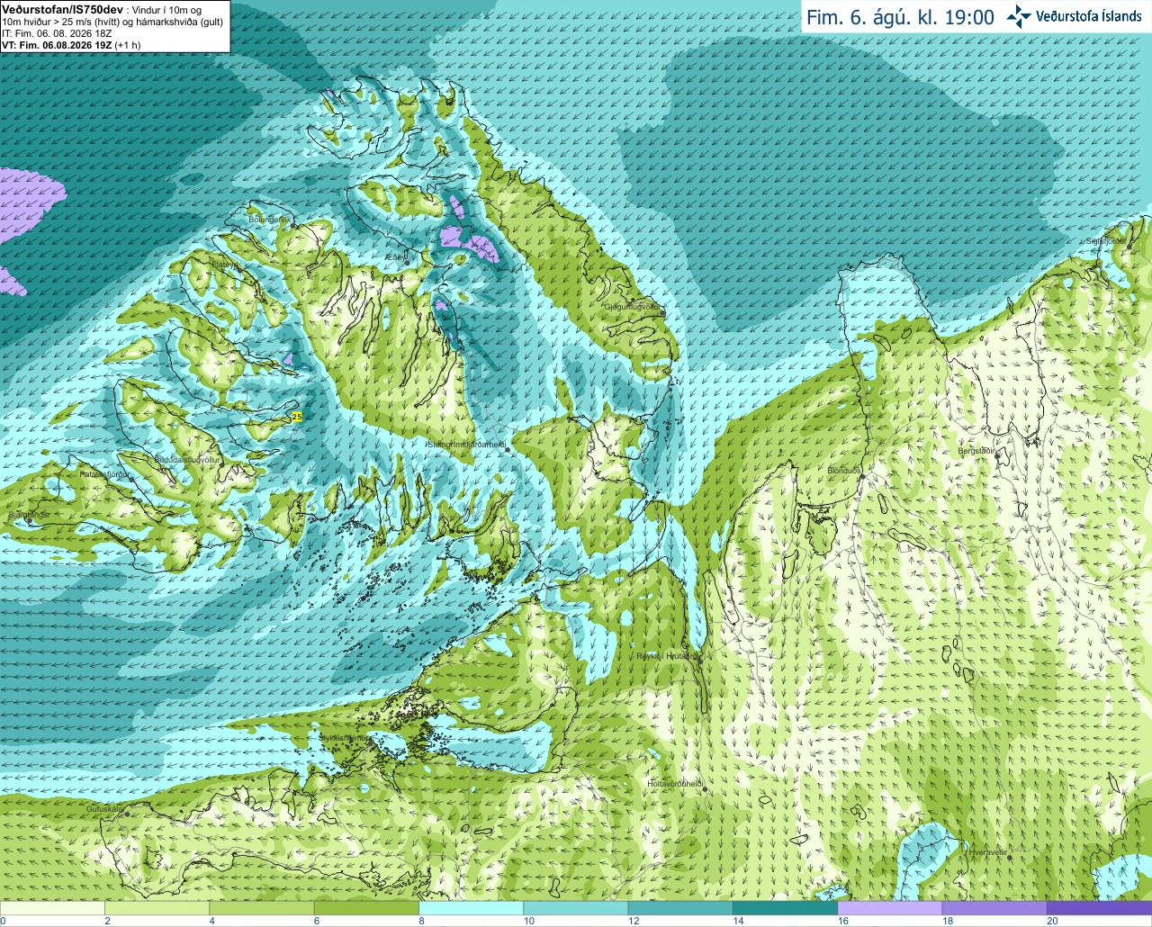
Task: Pick the 0–2 m/s pale yellow swatch
Action: (x=53, y=908)
